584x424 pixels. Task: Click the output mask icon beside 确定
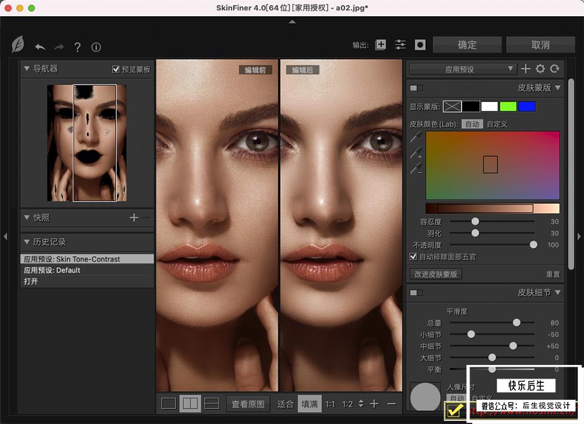pos(420,45)
